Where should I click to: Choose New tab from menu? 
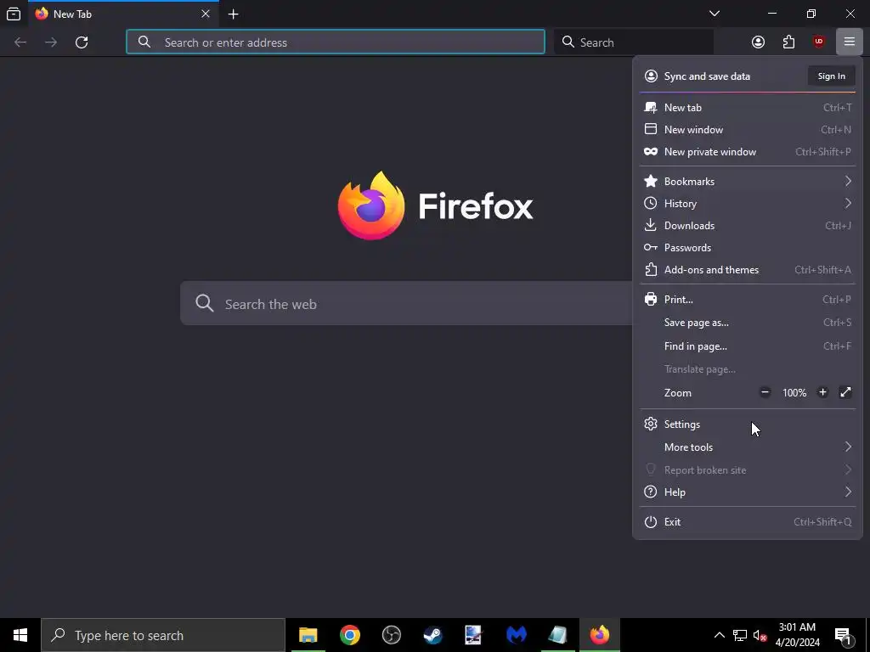tap(748, 108)
